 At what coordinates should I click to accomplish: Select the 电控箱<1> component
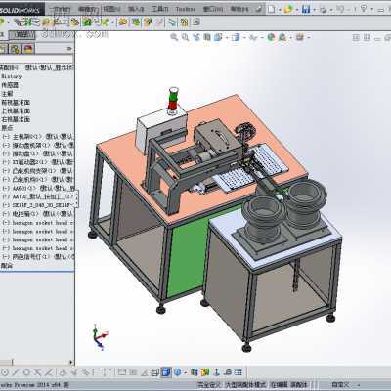[38, 214]
